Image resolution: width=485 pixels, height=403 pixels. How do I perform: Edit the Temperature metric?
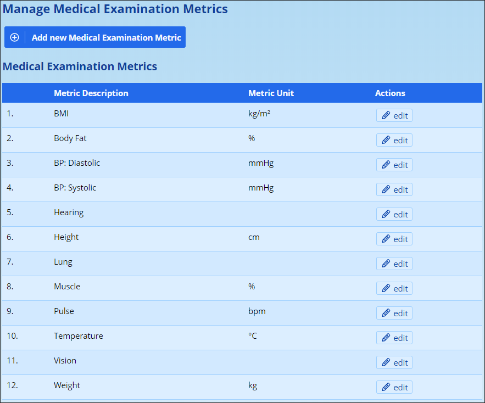click(394, 338)
